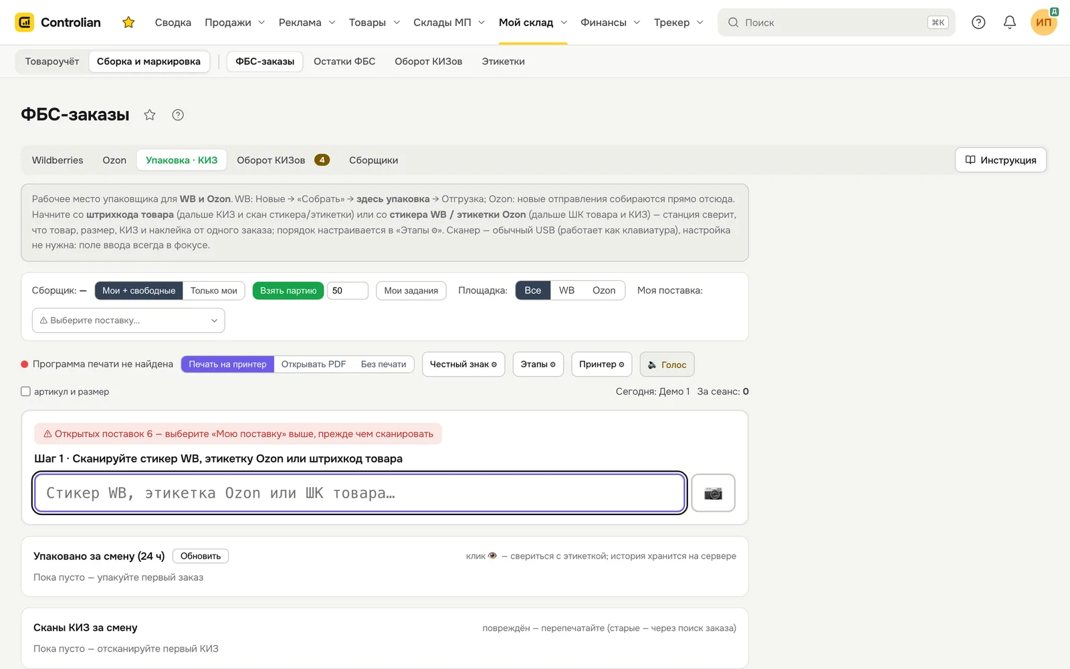Screen dimensions: 1070x669
Task: Expand the Продажи menu
Action: (235, 23)
